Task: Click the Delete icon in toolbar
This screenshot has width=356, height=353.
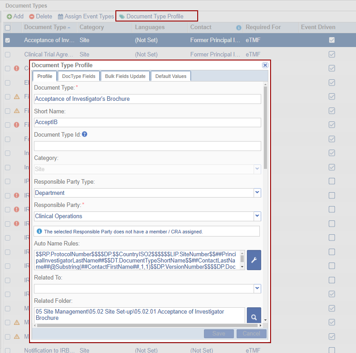Action: [32, 17]
